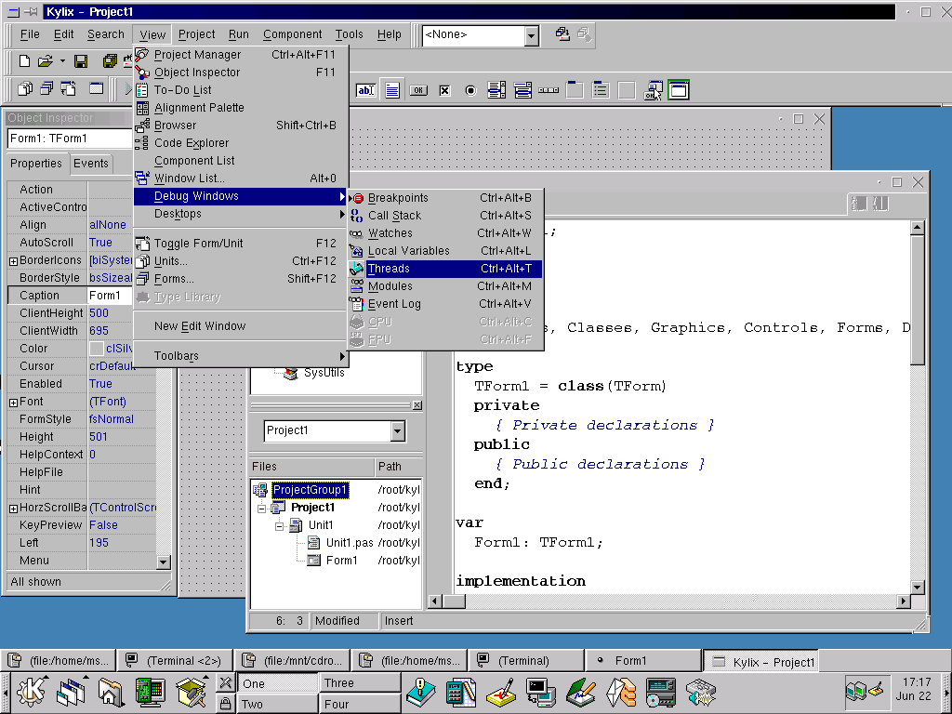Expand the Font property
Image resolution: width=952 pixels, height=714 pixels.
click(x=13, y=403)
